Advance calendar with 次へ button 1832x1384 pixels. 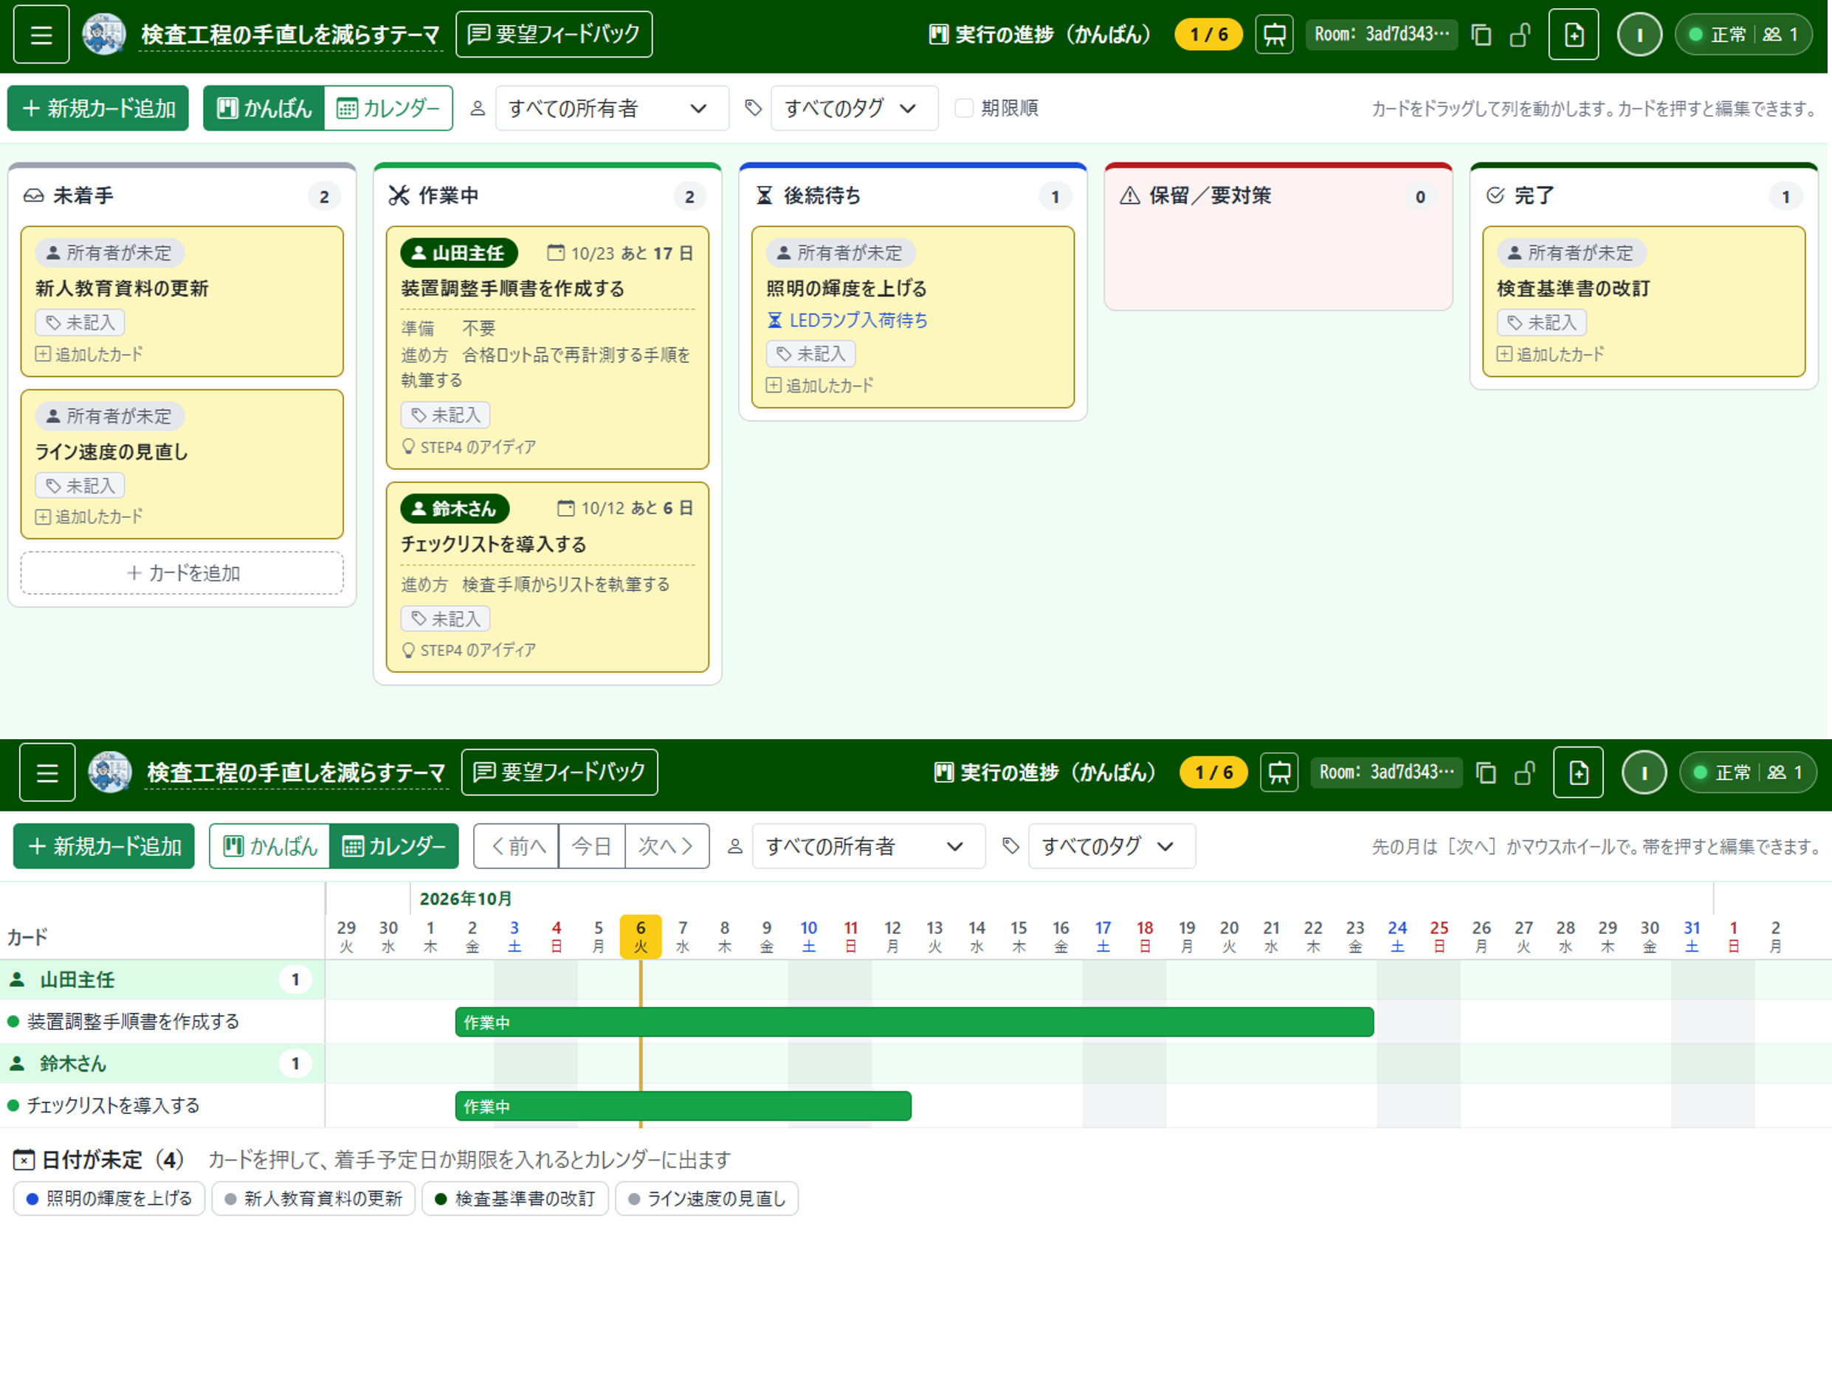tap(667, 846)
